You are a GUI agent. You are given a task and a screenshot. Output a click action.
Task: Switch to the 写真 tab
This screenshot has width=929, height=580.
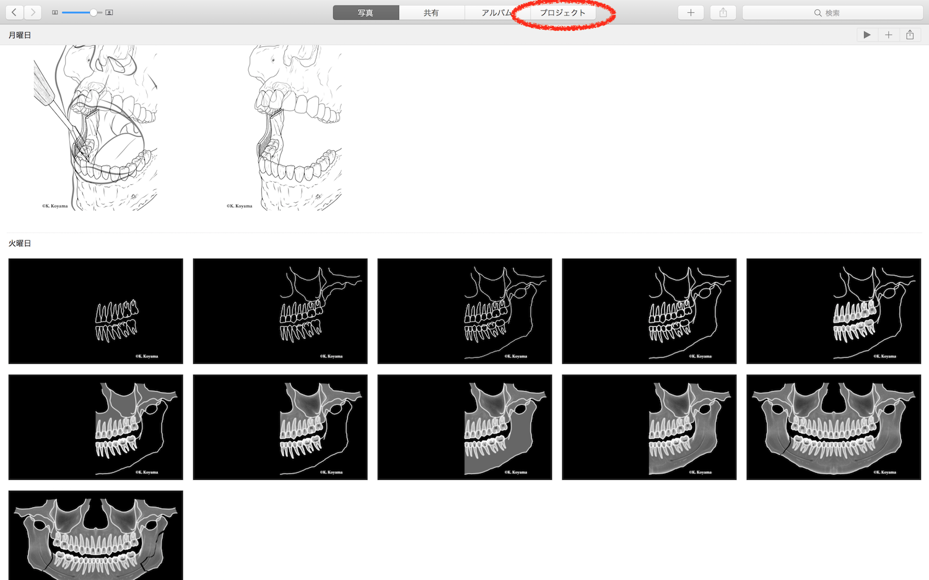365,12
